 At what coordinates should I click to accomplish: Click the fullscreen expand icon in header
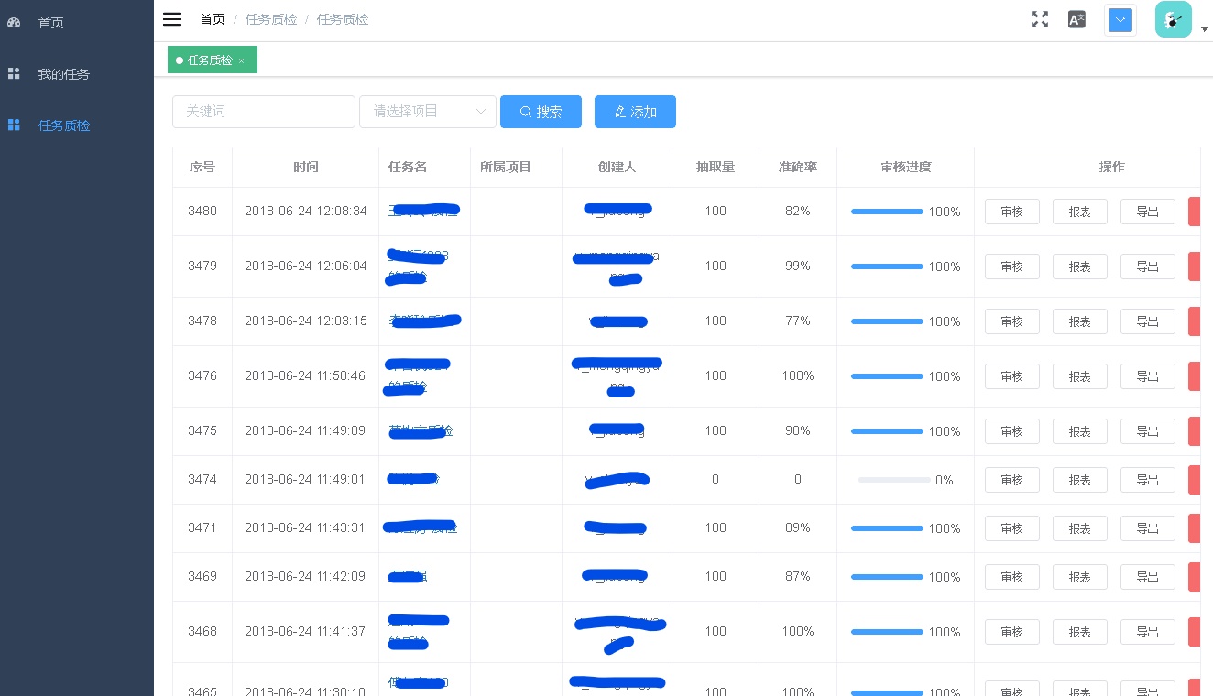pos(1040,19)
